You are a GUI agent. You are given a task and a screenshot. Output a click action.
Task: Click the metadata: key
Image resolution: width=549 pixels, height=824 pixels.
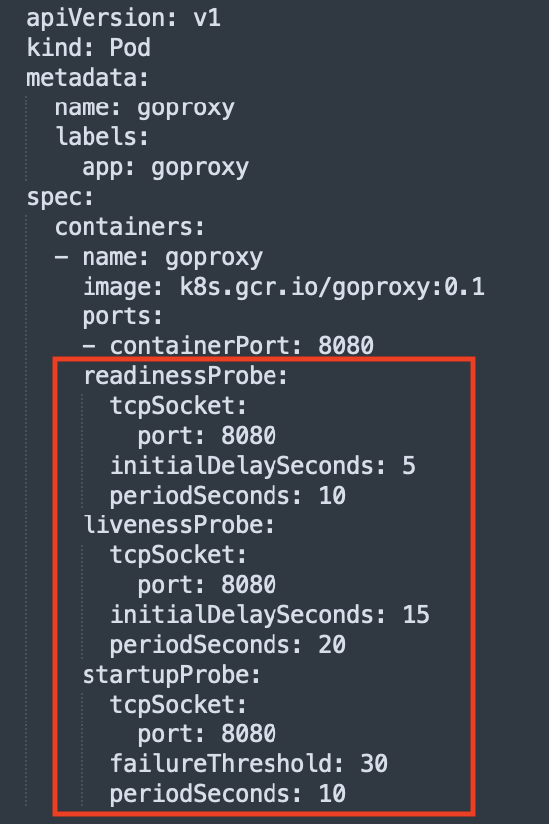[88, 78]
